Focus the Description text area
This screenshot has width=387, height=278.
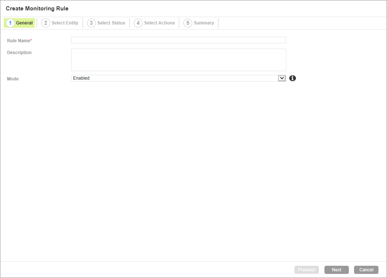click(179, 60)
